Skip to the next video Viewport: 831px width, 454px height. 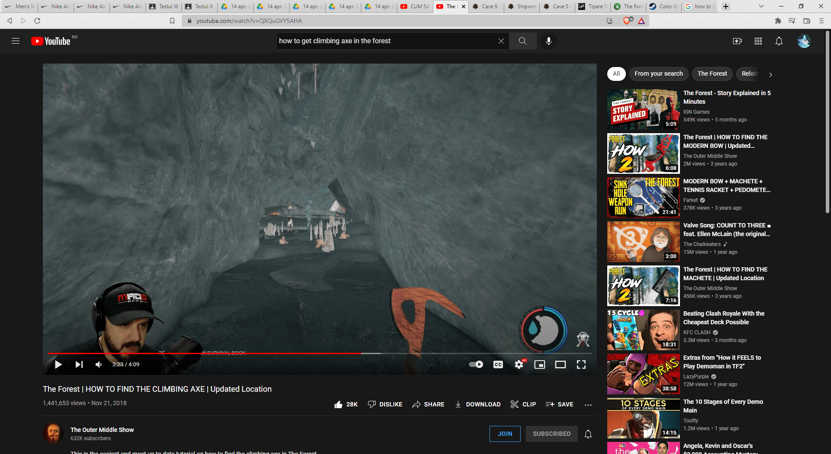(x=79, y=364)
